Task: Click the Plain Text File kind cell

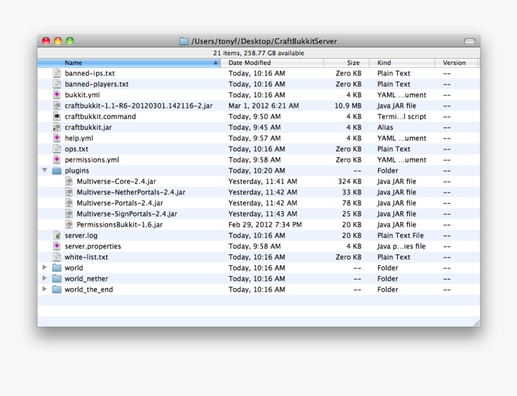Action: (x=400, y=236)
